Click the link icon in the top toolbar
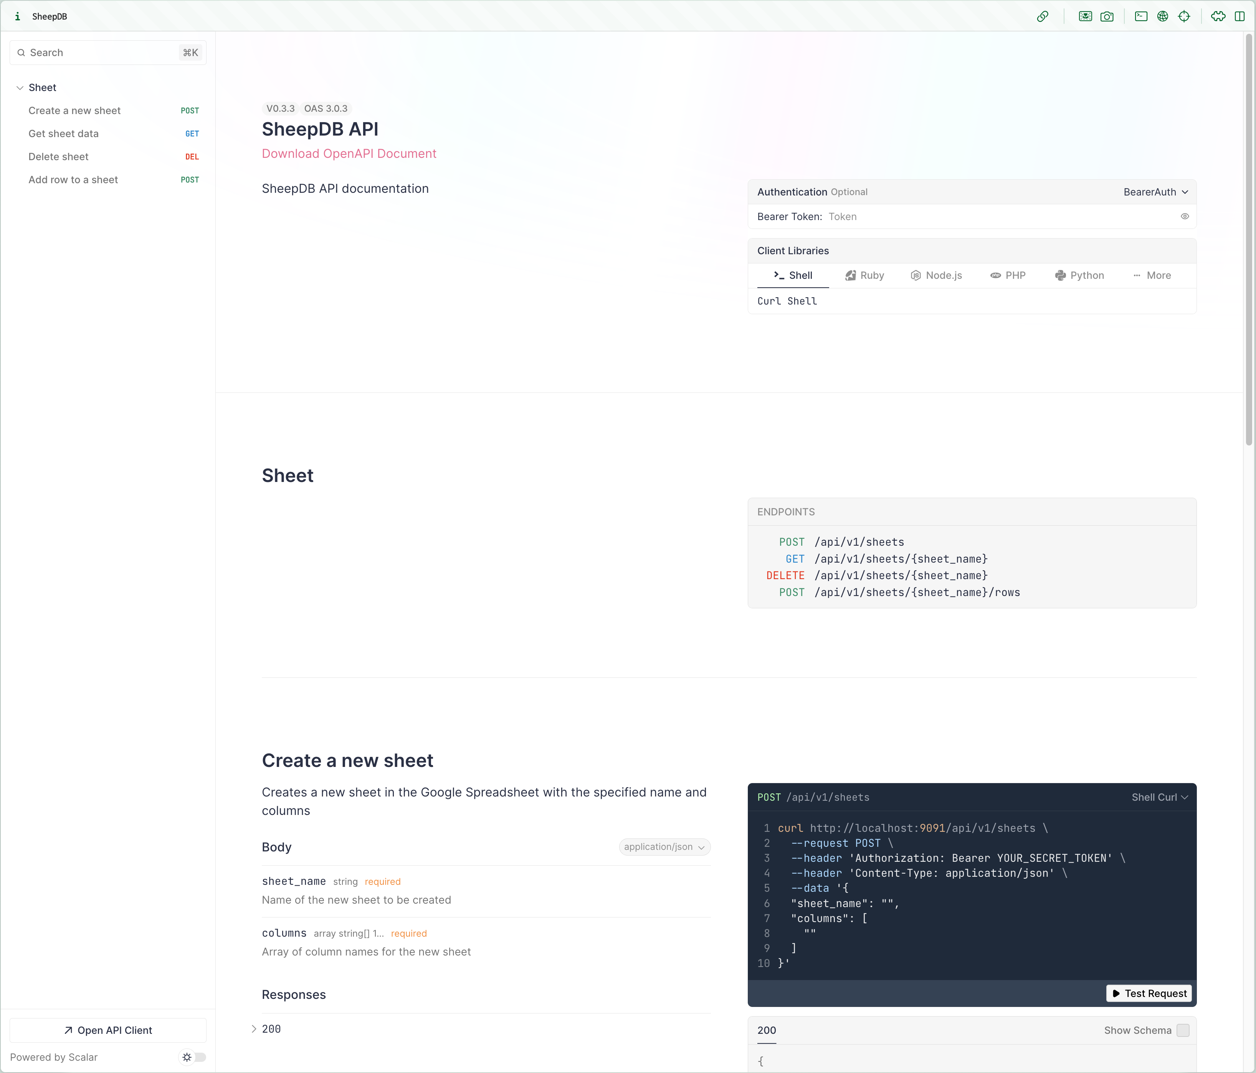Viewport: 1256px width, 1073px height. pyautogui.click(x=1042, y=17)
